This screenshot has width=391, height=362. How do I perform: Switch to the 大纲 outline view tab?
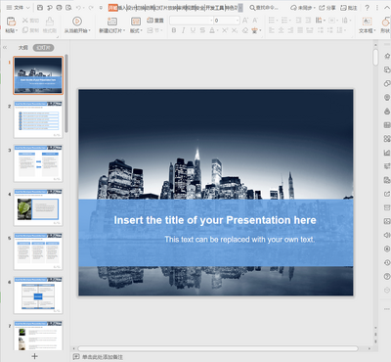22,48
